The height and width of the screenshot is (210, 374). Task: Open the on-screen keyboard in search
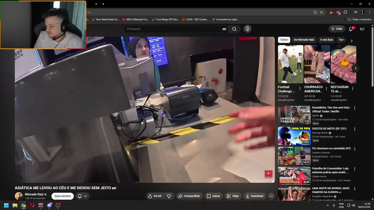pyautogui.click(x=224, y=29)
